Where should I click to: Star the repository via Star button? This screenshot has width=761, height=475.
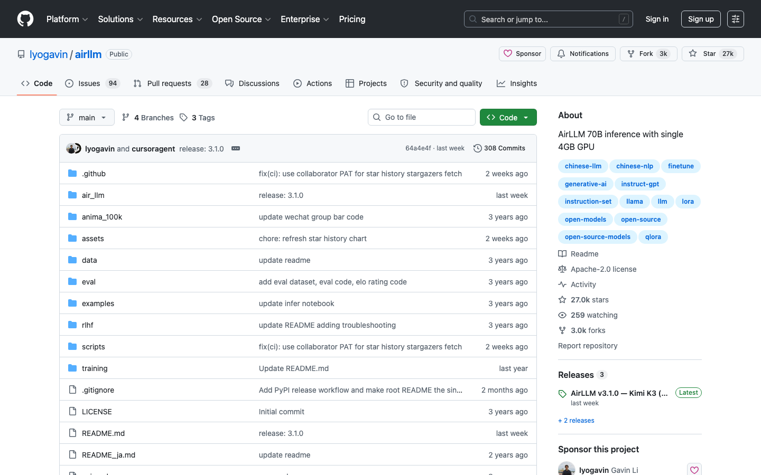pos(713,54)
